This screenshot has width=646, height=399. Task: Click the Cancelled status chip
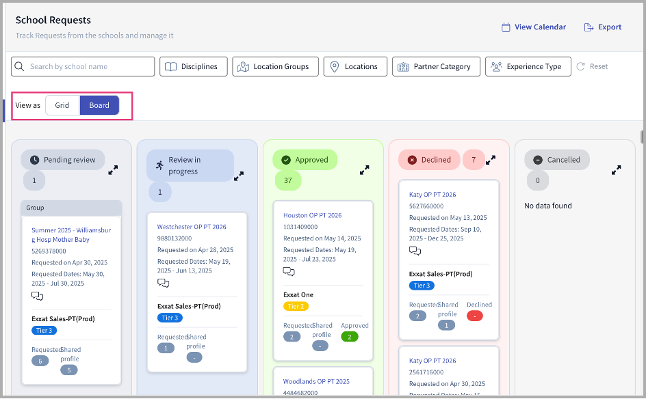[557, 160]
